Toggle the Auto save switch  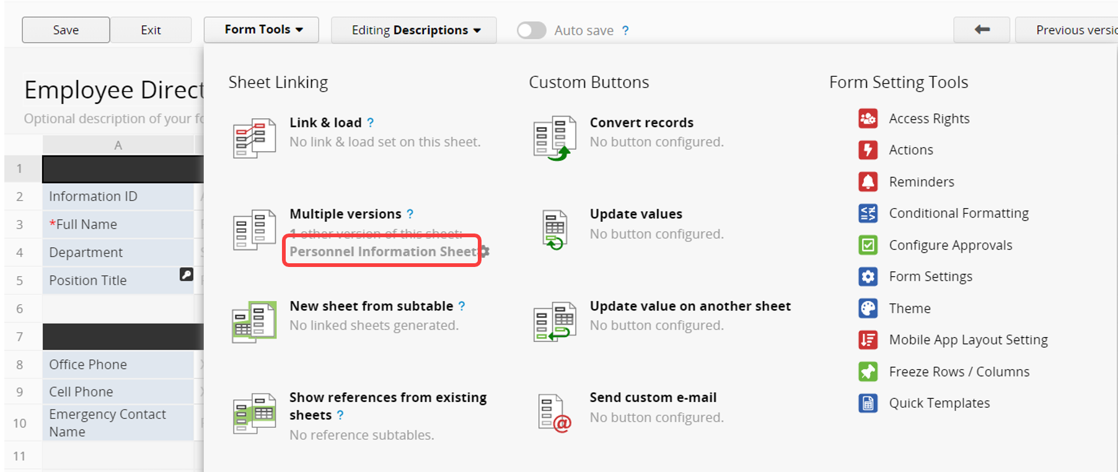point(532,30)
